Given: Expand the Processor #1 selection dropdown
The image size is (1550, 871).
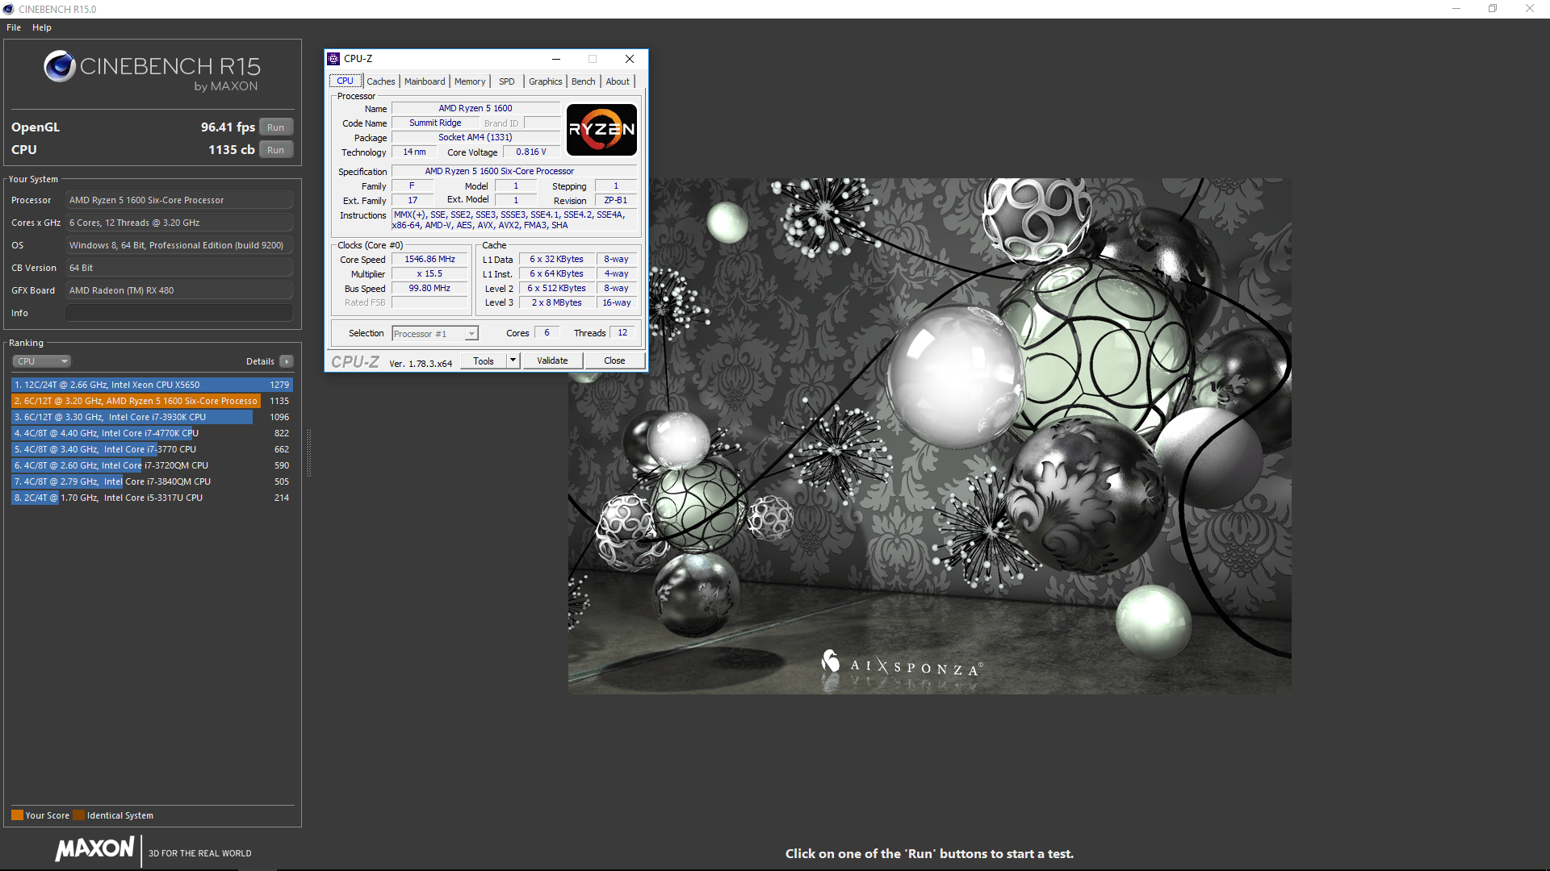Looking at the screenshot, I should click(x=471, y=334).
